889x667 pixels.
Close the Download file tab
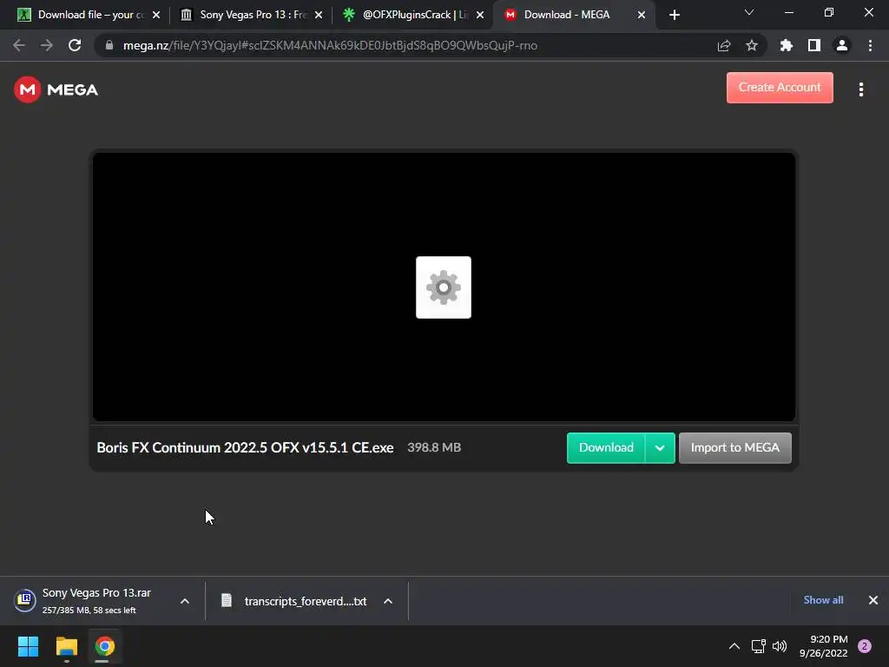(156, 16)
